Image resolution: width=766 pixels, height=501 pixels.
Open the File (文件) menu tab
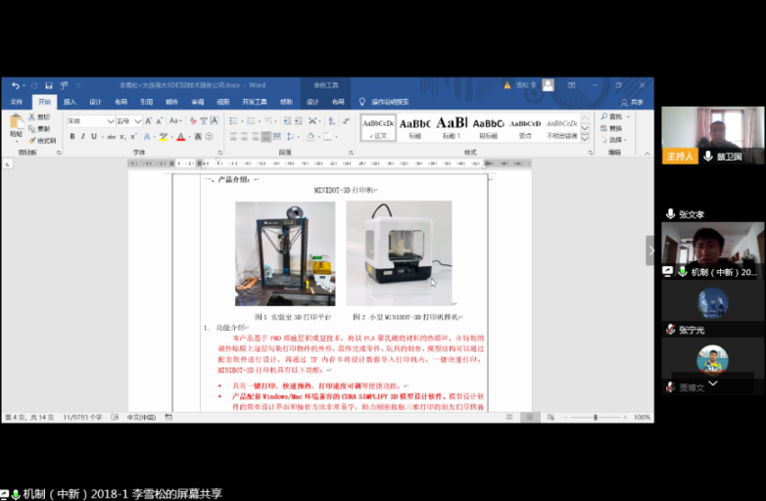click(16, 101)
